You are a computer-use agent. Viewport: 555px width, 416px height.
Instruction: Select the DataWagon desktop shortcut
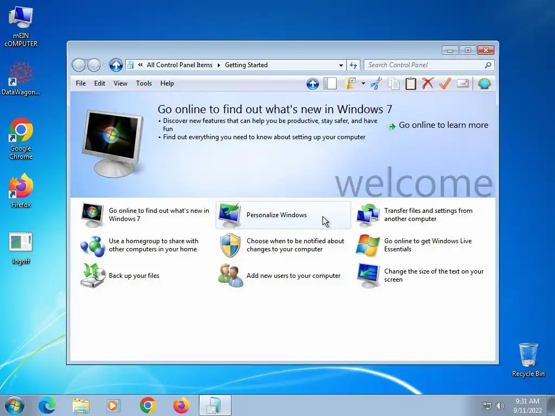pos(21,79)
